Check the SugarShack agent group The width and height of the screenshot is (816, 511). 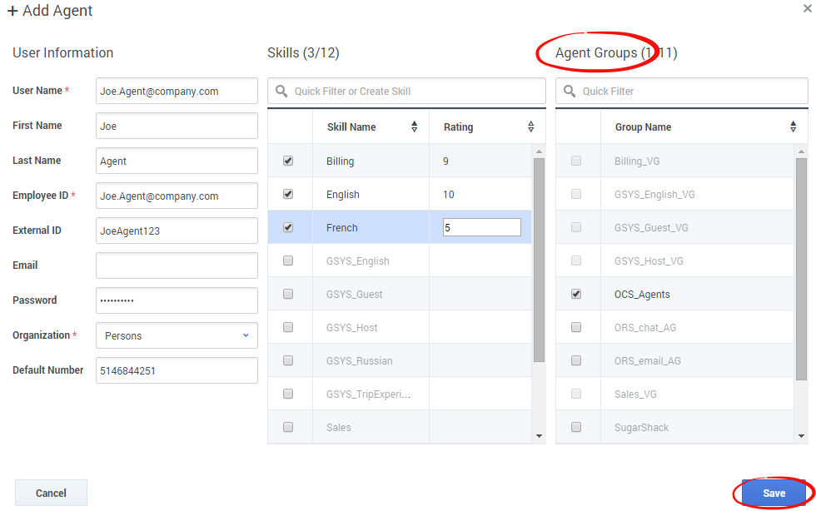tap(576, 427)
